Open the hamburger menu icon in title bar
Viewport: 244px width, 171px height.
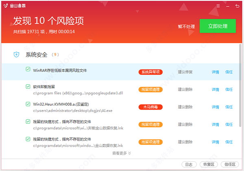click(x=218, y=6)
